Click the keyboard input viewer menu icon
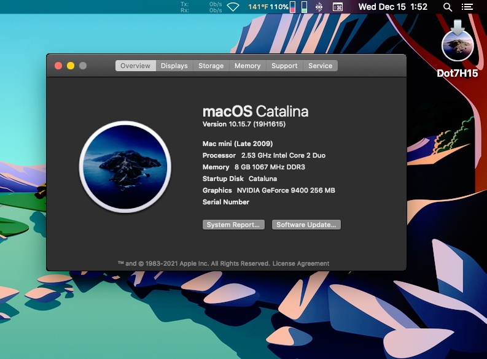Screen dimensions: 487x359 pyautogui.click(x=338, y=7)
